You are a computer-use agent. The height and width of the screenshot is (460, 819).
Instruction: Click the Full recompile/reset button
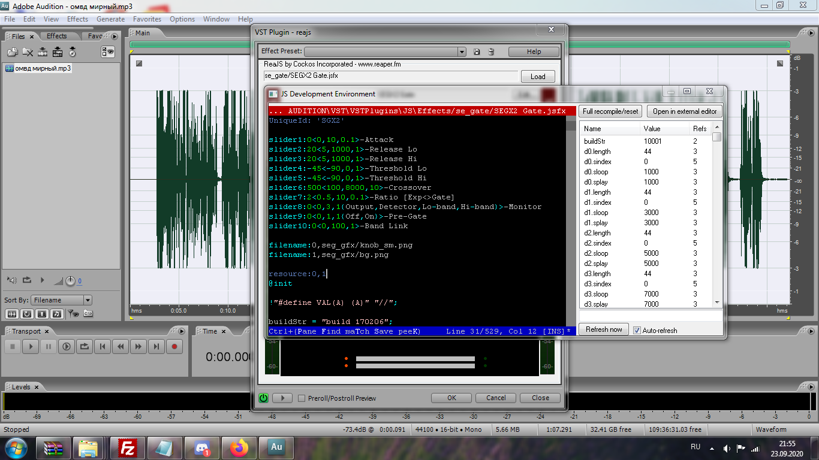(610, 111)
